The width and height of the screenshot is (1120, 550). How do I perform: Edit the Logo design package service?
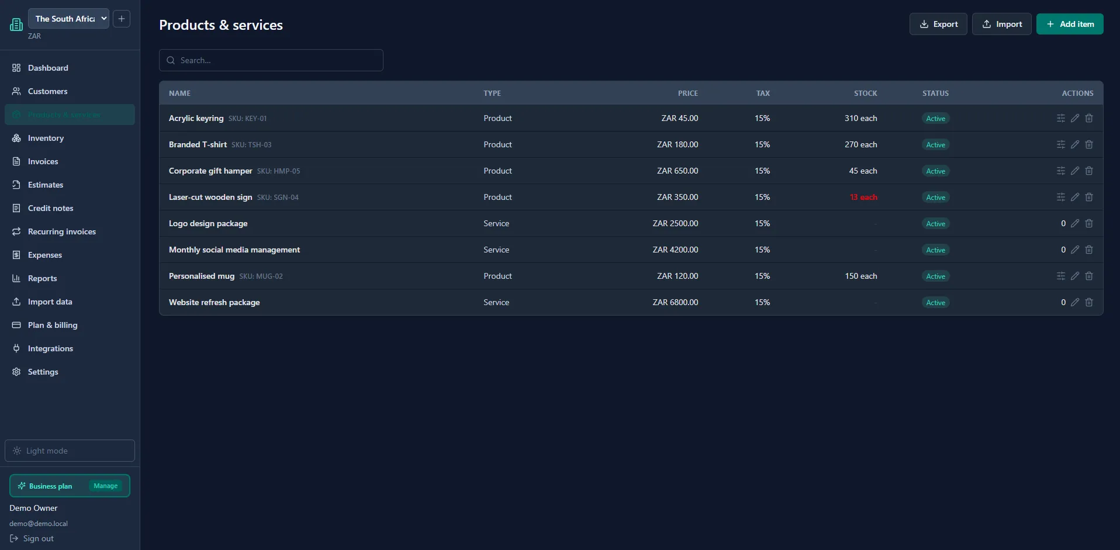pos(1075,223)
